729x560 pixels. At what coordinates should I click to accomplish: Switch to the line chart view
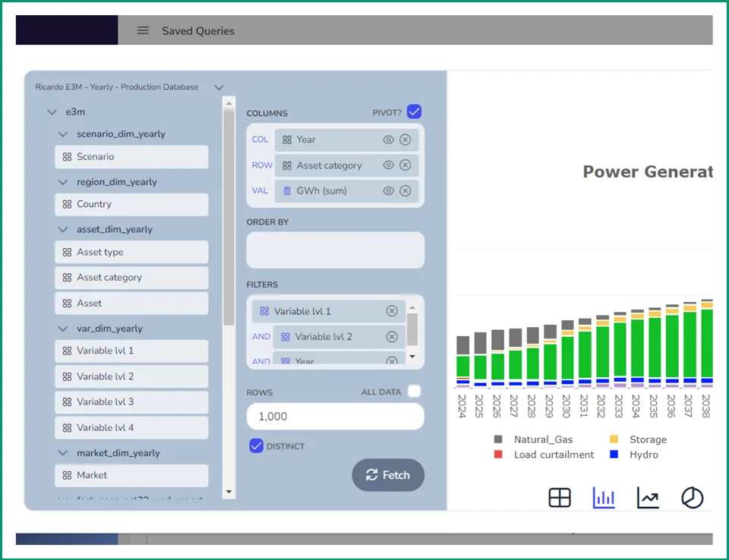(647, 498)
